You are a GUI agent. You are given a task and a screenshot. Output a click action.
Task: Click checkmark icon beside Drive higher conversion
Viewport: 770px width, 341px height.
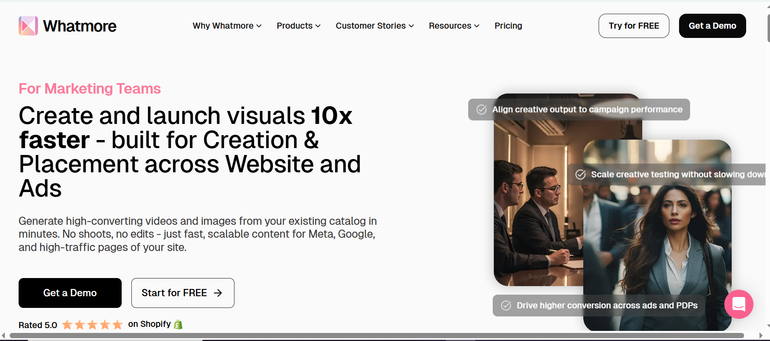(506, 305)
